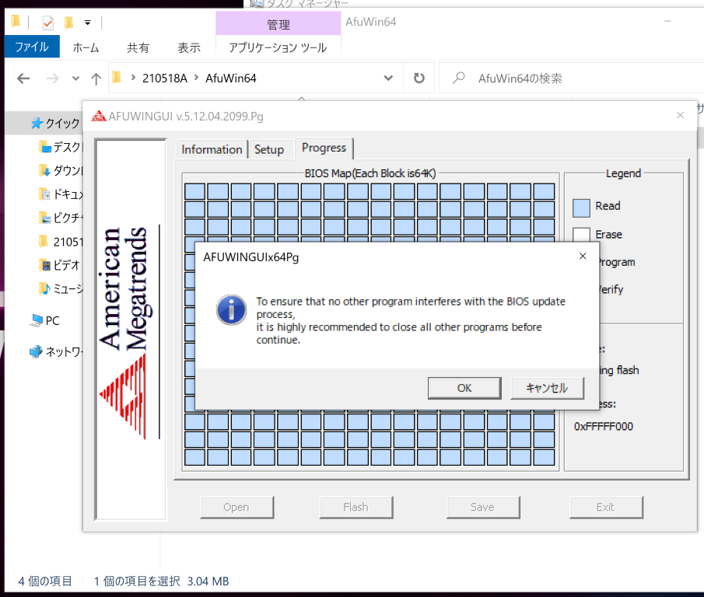Image resolution: width=704 pixels, height=597 pixels.
Task: Click the search magnifier icon
Action: (x=458, y=78)
